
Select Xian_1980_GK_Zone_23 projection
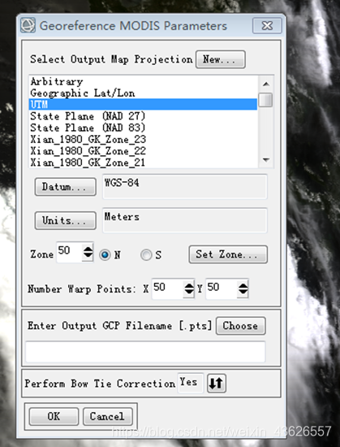coord(143,139)
